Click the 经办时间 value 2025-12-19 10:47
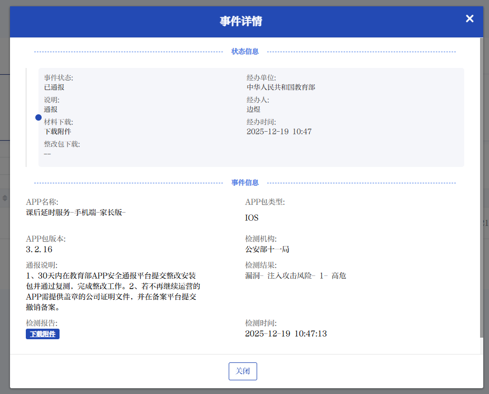 click(279, 132)
